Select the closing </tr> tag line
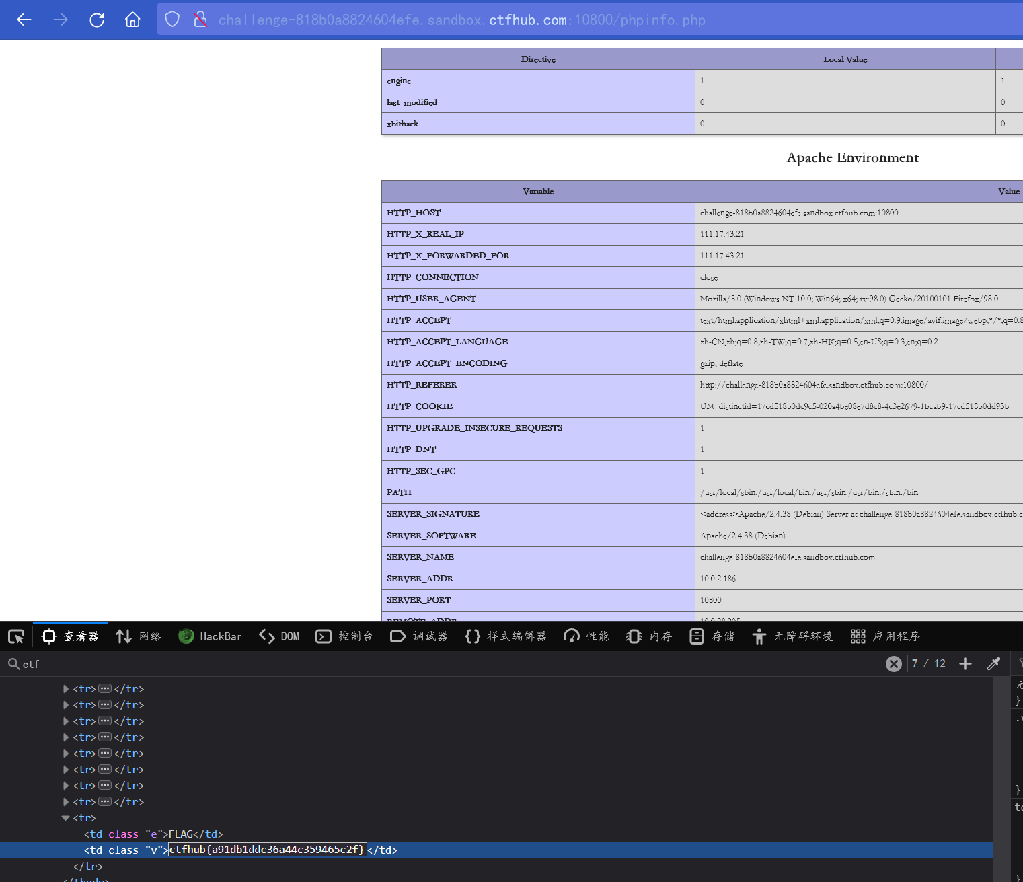This screenshot has width=1023, height=882. (x=88, y=867)
